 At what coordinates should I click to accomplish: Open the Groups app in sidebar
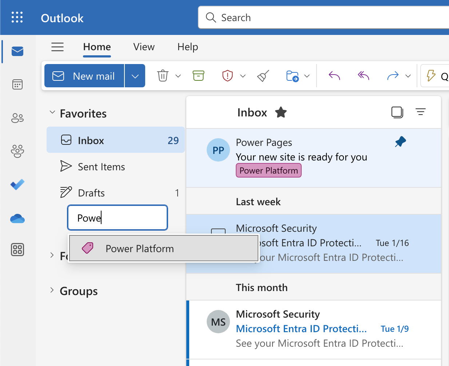[x=17, y=151]
